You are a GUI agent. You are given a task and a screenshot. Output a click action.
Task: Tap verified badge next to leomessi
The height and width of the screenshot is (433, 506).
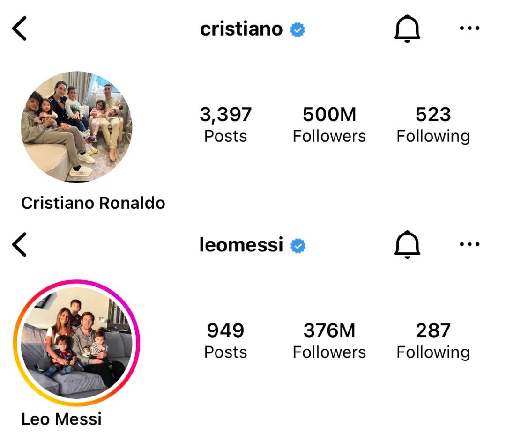298,246
